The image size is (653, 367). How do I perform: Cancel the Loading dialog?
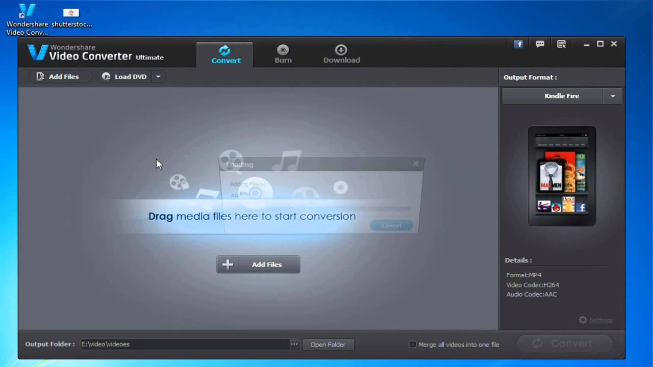[x=391, y=225]
